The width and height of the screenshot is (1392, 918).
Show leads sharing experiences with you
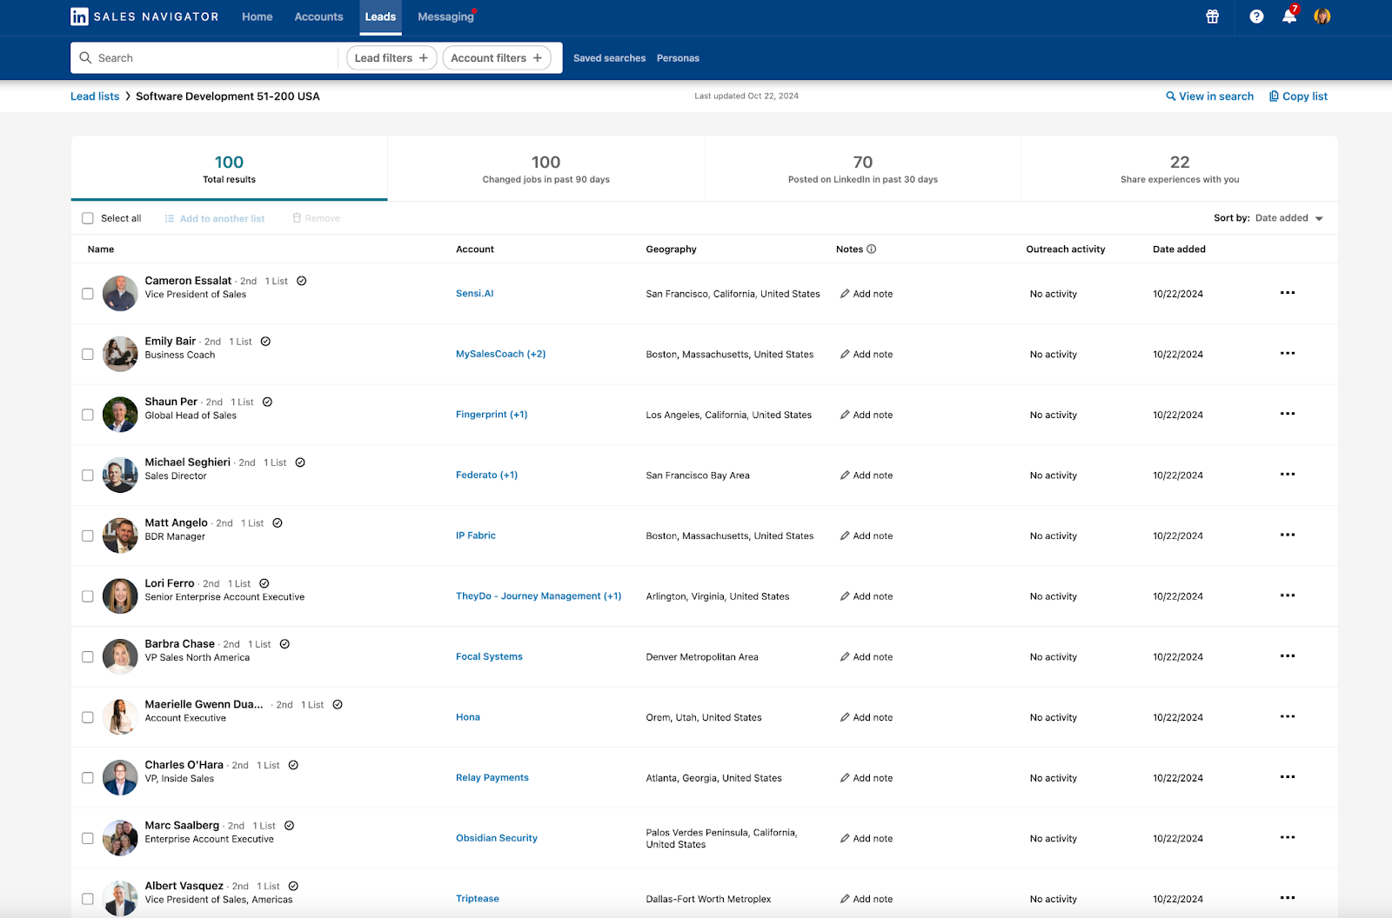[1180, 169]
